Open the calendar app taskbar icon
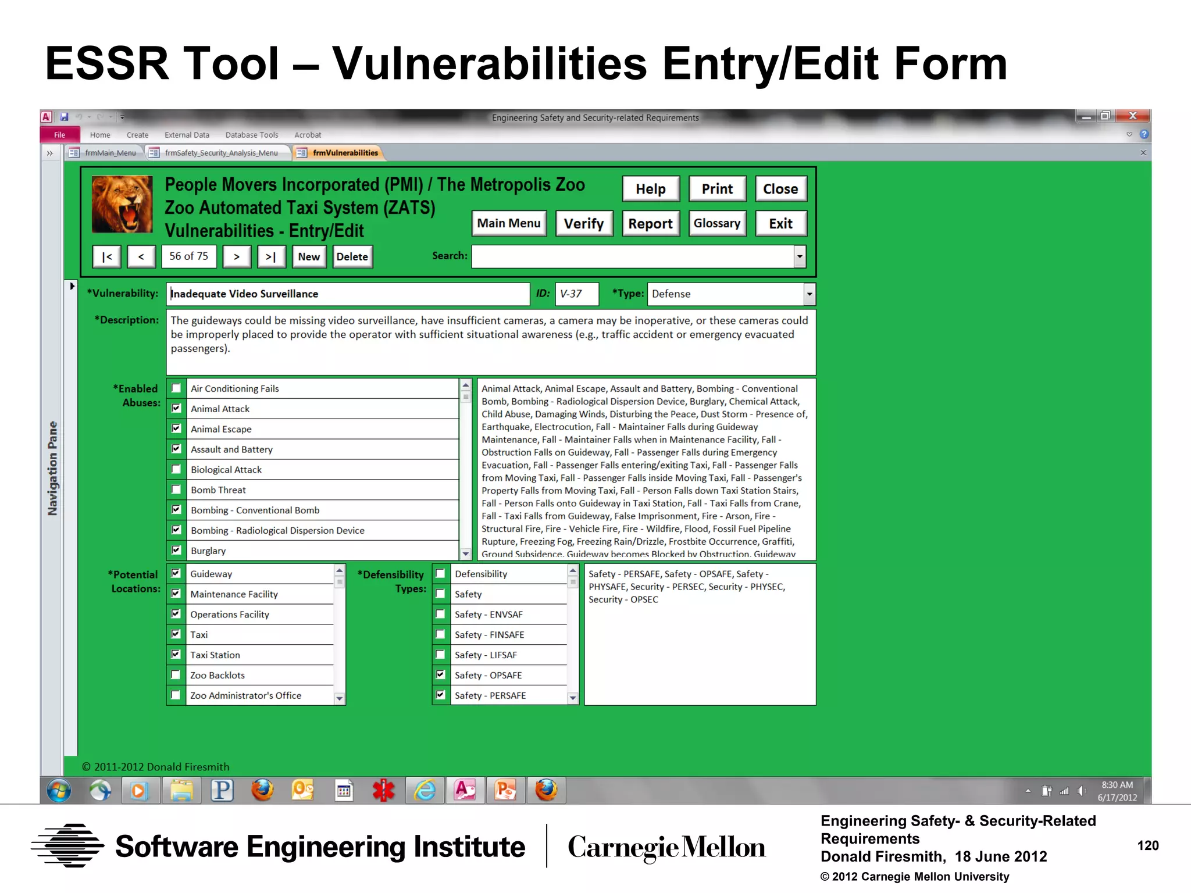This screenshot has width=1191, height=893. [x=344, y=791]
